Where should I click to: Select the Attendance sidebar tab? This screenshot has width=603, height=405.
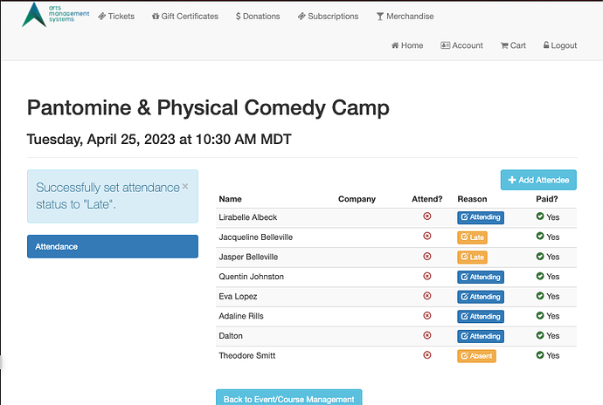click(x=113, y=246)
